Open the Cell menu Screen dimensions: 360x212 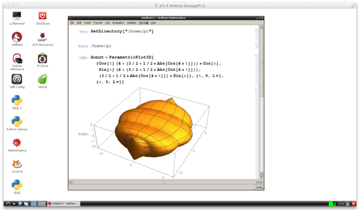(107, 22)
